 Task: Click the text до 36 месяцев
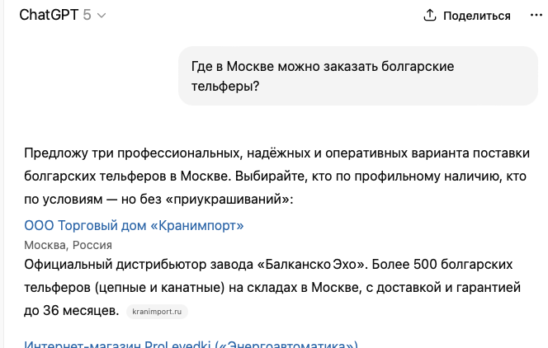click(72, 310)
